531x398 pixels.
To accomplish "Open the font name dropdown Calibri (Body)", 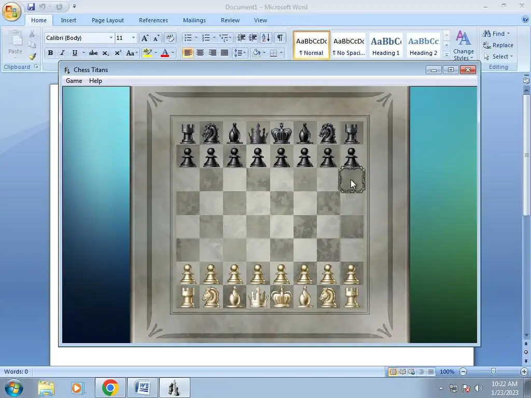I will tap(111, 38).
